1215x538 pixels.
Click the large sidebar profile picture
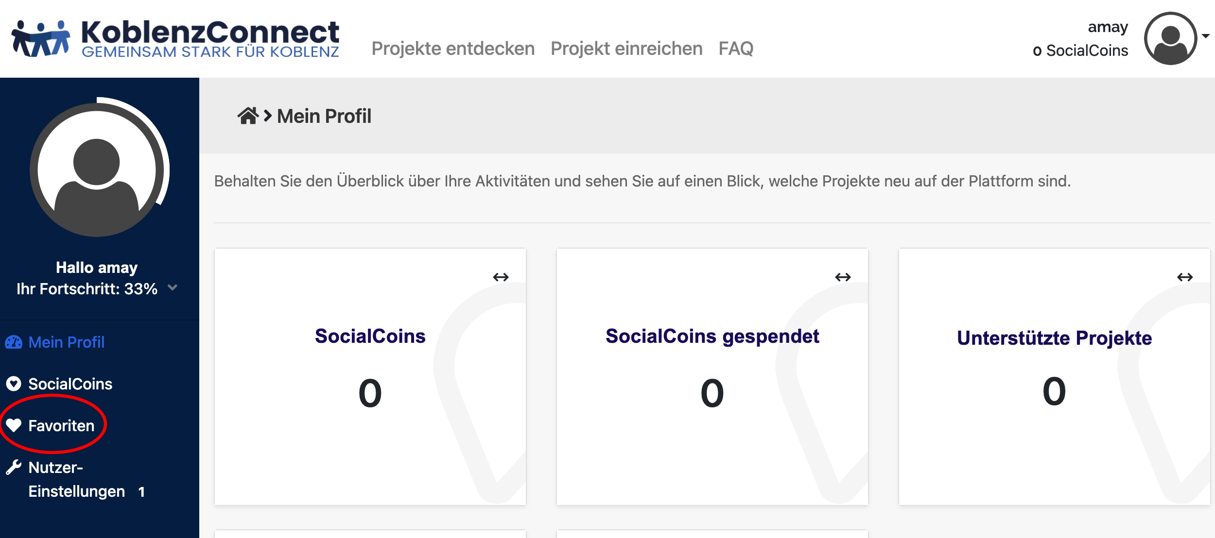[97, 170]
